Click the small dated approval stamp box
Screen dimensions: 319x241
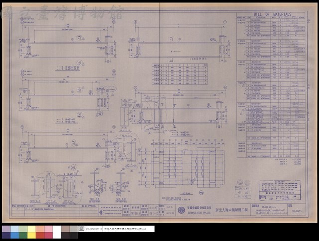[x=243, y=192]
